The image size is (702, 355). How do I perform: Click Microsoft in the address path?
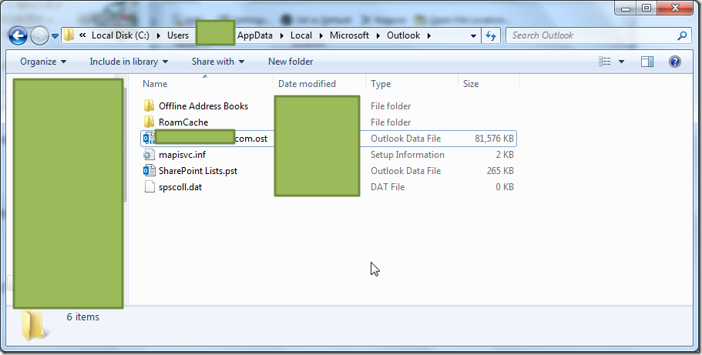point(349,35)
